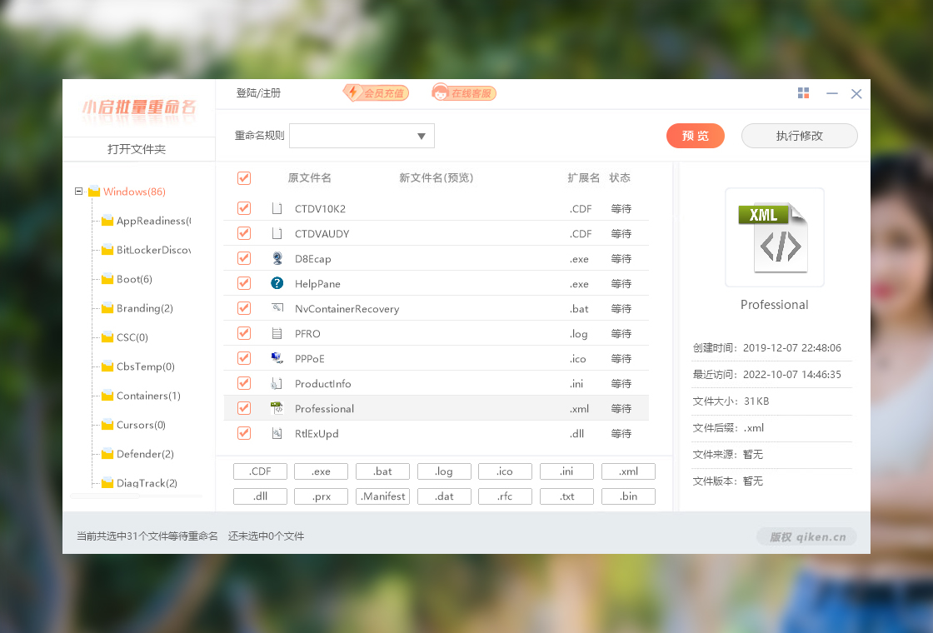Uncheck the RtlExUpd file checkbox
Image resolution: width=933 pixels, height=633 pixels.
244,433
